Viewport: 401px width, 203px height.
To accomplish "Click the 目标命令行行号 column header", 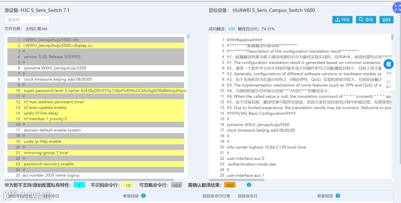I will click(216, 196).
